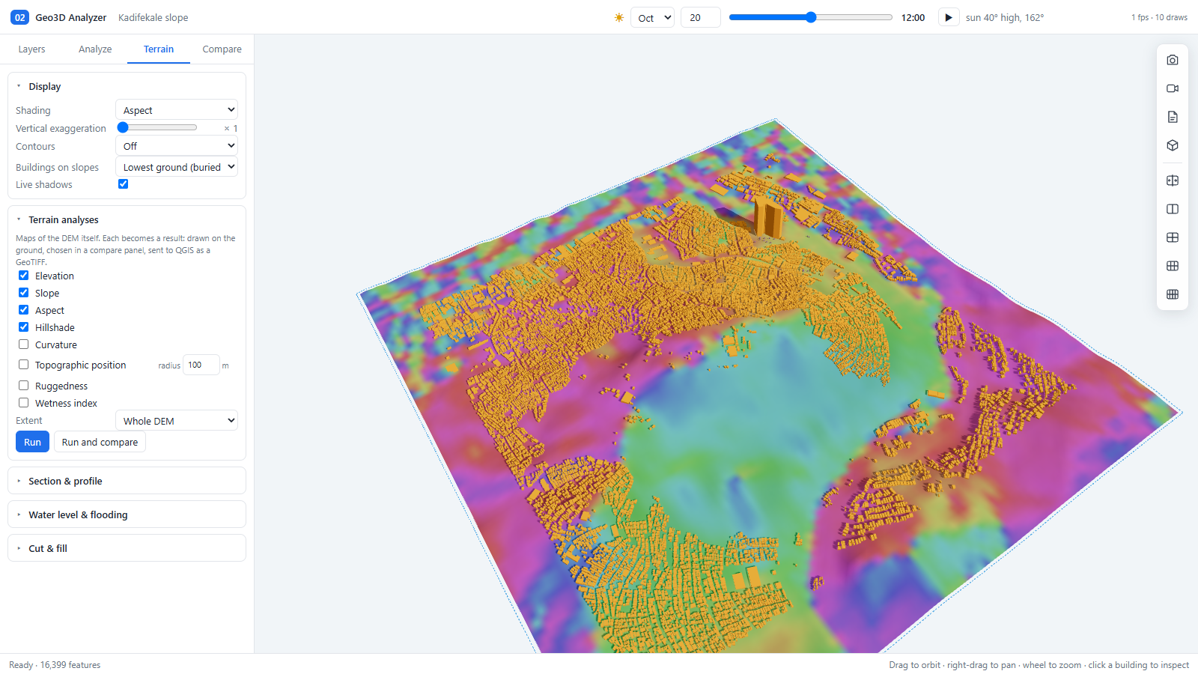Click the Run button

click(x=33, y=442)
